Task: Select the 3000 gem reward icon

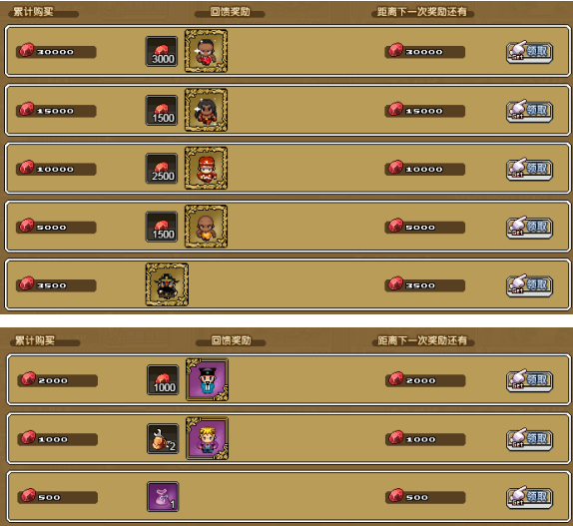Action: pyautogui.click(x=162, y=52)
